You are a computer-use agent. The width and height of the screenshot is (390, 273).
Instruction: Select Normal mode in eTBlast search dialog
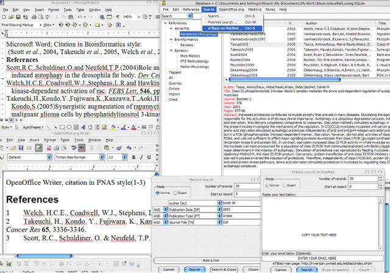[x=267, y=185]
